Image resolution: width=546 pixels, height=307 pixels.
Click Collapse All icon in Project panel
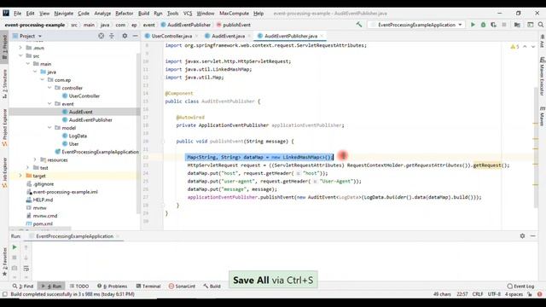pyautogui.click(x=112, y=36)
